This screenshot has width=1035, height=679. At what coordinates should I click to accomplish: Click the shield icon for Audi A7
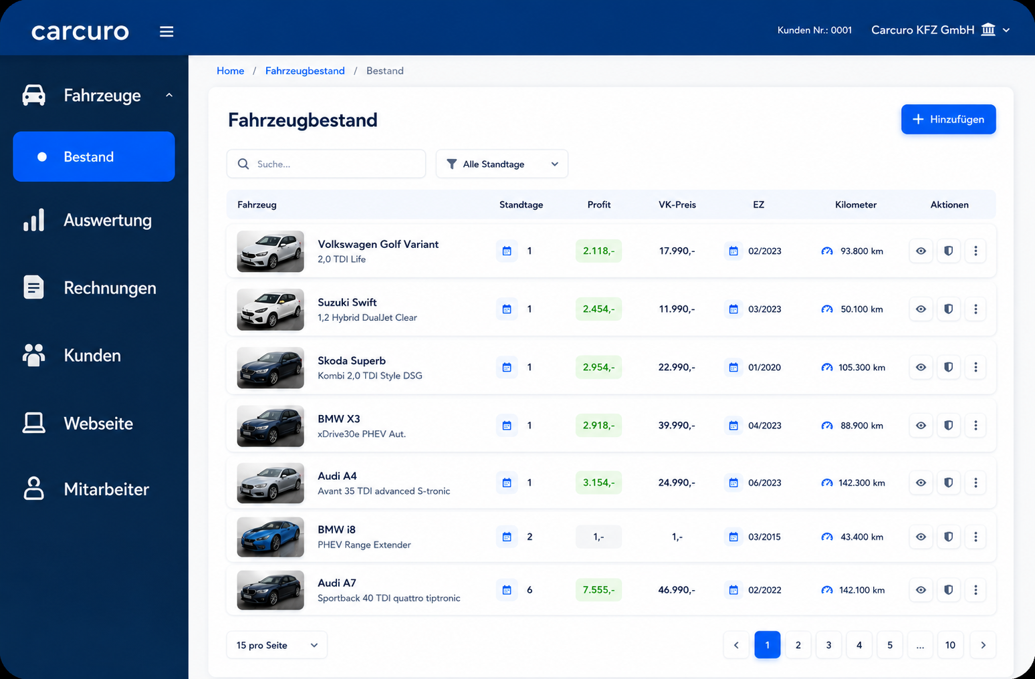click(x=948, y=589)
